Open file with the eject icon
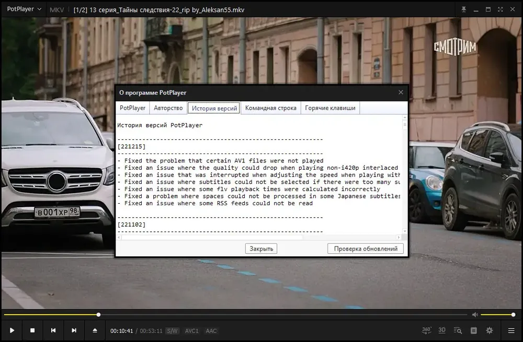The height and width of the screenshot is (342, 523). click(x=95, y=331)
